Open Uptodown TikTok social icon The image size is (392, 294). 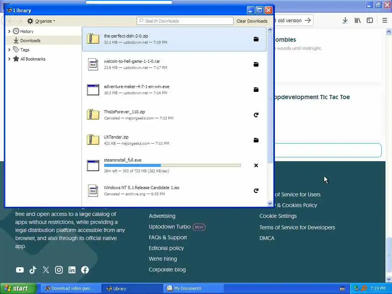point(33,270)
